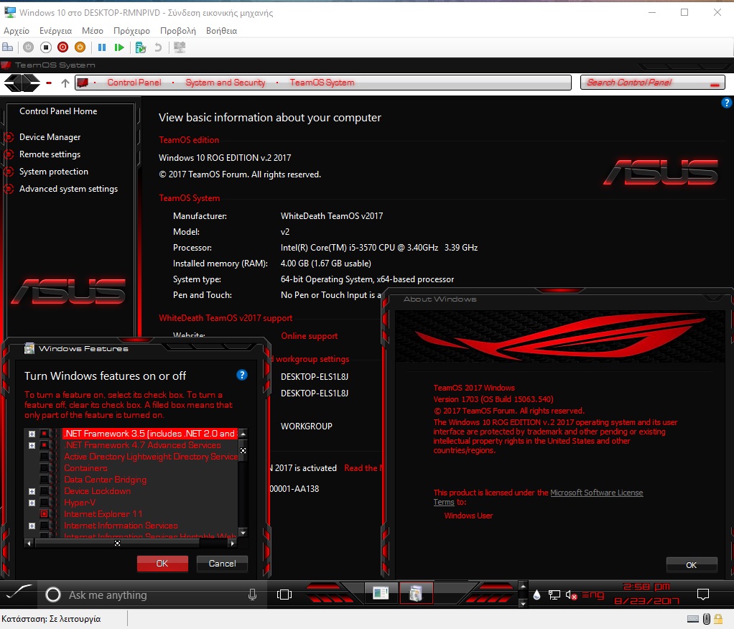
Task: Turn off the virtual machine with the stop icon
Action: coord(46,47)
